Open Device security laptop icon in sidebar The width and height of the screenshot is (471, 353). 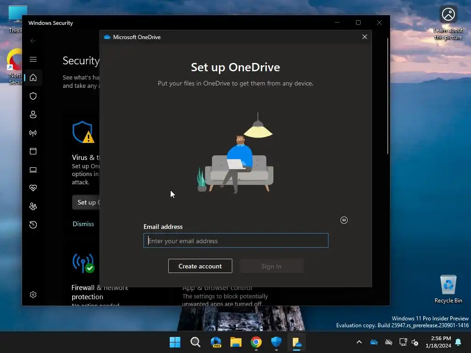(x=33, y=170)
